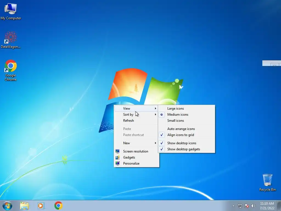Toggle Show desktop icons
This screenshot has height=211, width=281.
point(187,143)
